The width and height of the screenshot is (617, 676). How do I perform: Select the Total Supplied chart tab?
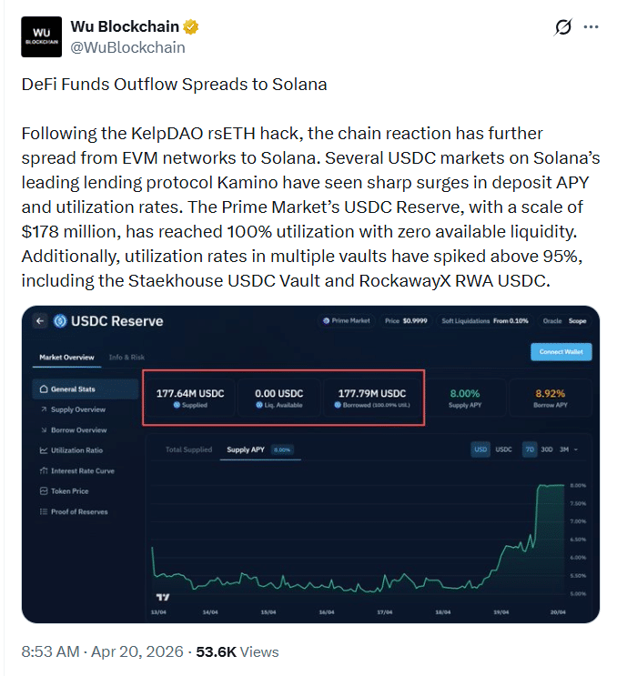click(x=188, y=449)
